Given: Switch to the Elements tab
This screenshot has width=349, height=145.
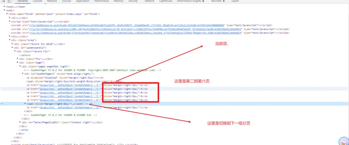Looking at the screenshot, I should point(22,1).
